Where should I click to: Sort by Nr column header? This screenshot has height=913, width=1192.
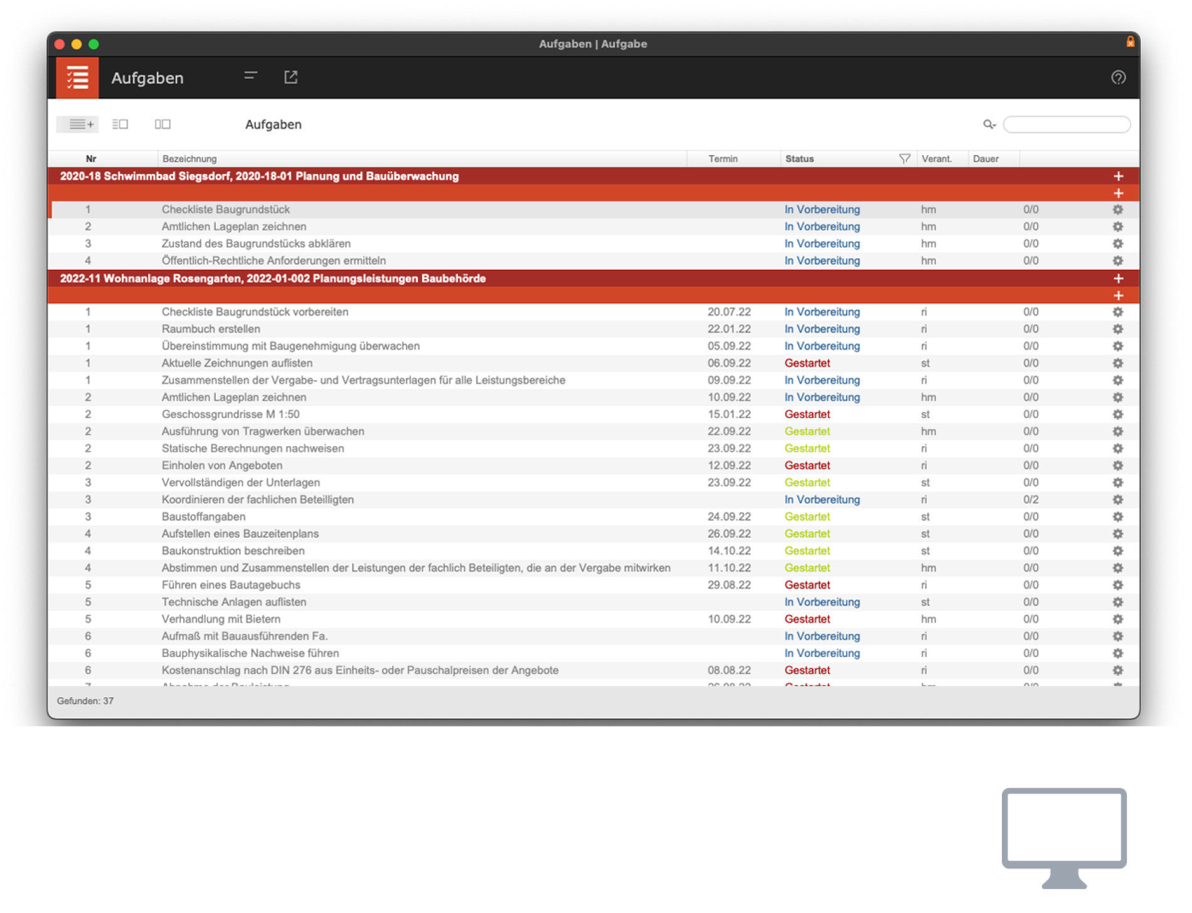coord(91,159)
